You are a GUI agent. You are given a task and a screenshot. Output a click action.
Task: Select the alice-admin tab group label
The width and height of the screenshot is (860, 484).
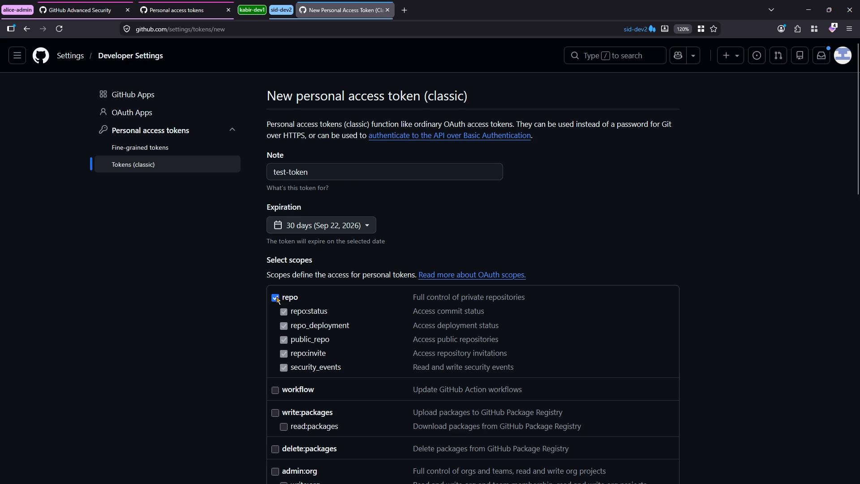point(17,10)
